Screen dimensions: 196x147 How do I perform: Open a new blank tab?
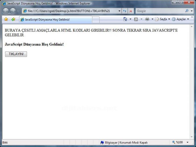96,20
